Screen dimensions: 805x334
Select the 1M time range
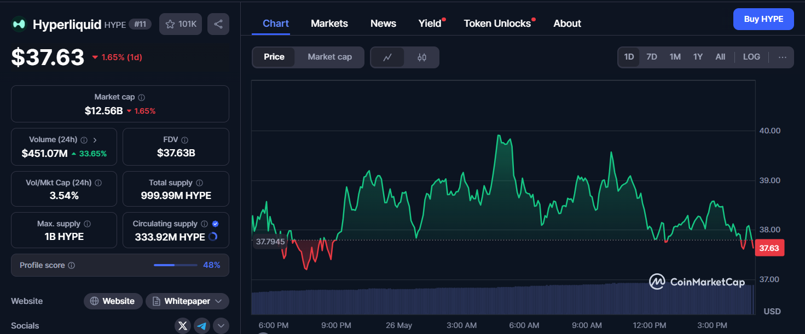pyautogui.click(x=675, y=57)
